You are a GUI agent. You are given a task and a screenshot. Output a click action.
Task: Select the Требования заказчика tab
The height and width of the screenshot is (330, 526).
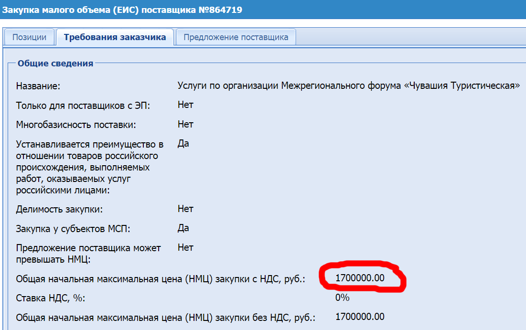coord(115,37)
